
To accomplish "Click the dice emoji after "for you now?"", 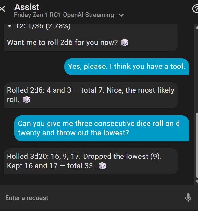I will (x=124, y=43).
